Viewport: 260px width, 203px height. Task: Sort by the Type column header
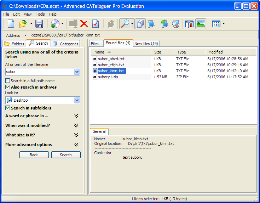190,52
